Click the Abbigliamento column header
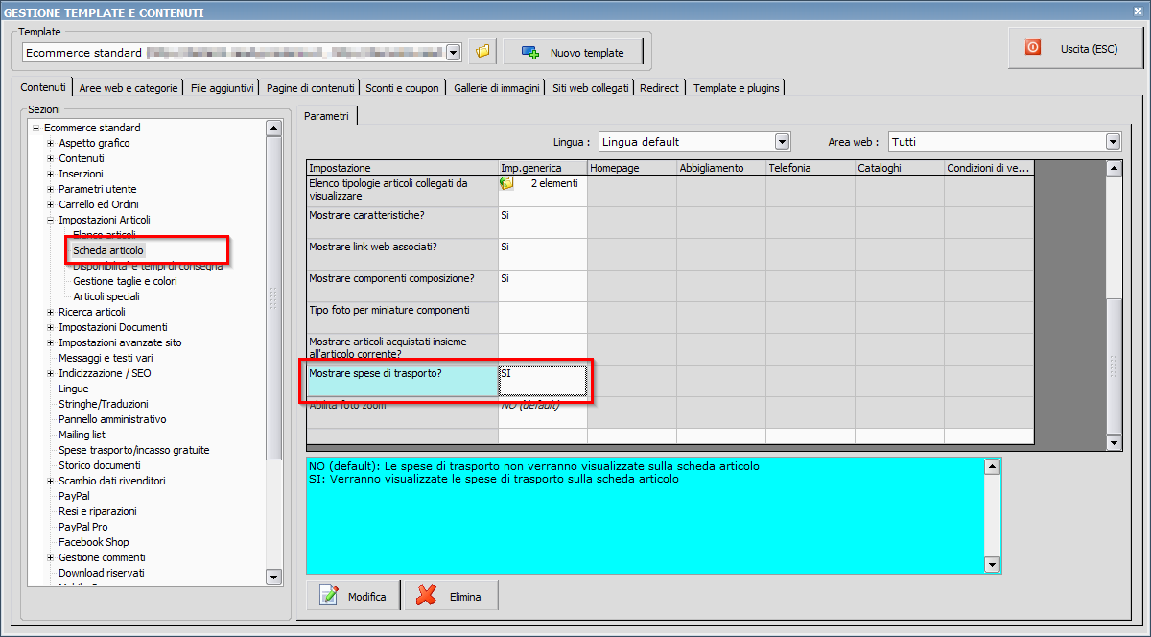The width and height of the screenshot is (1151, 637). [711, 168]
